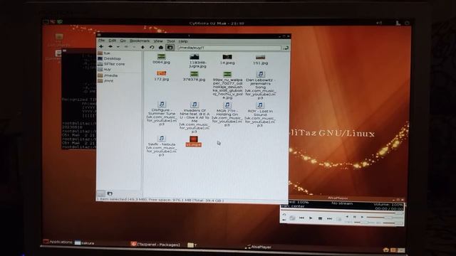Open the File menu in file manager
The width and height of the screenshot is (456, 256).
click(101, 41)
